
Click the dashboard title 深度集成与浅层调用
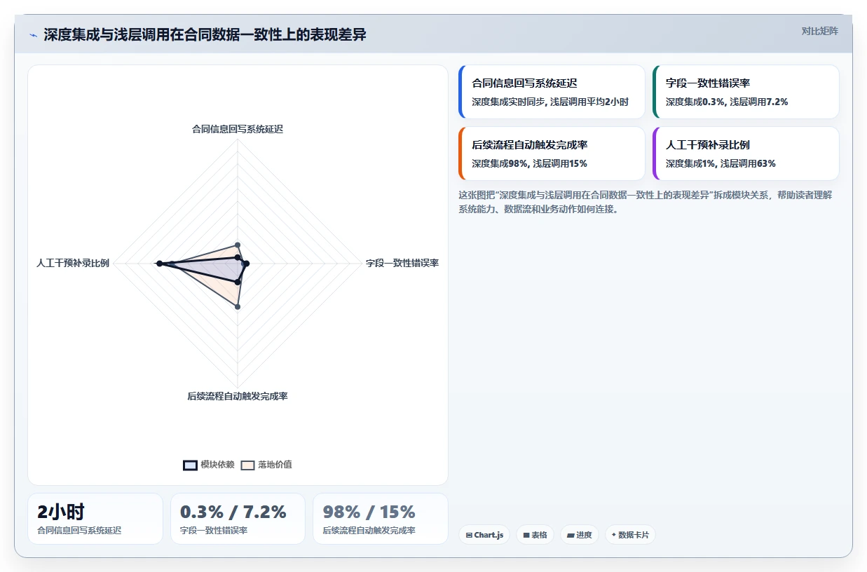(x=205, y=34)
